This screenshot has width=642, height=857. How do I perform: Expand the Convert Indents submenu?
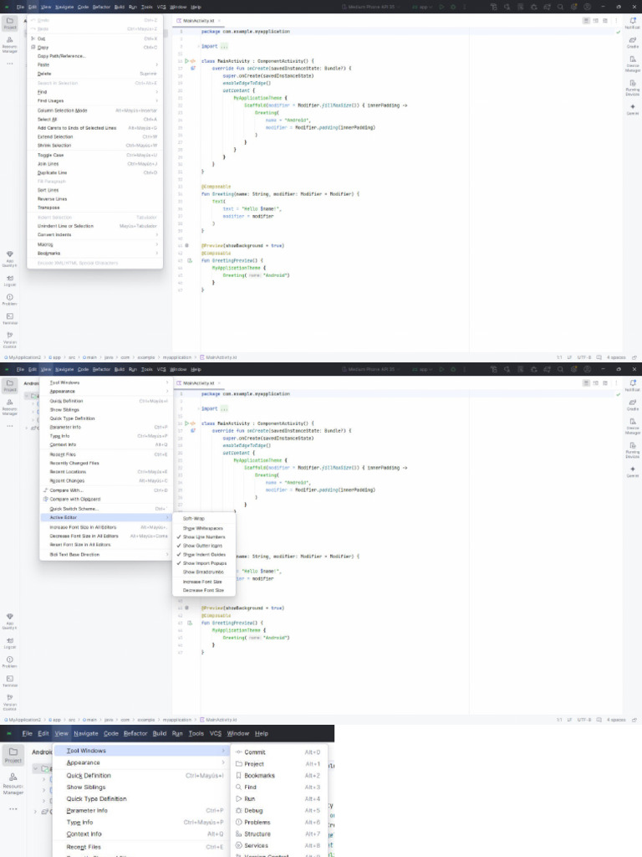(54, 235)
